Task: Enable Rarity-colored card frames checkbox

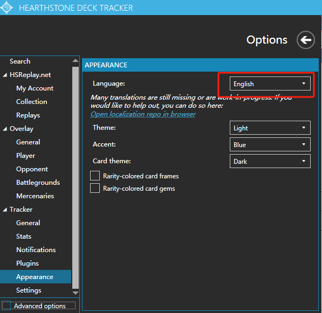Action: tap(95, 176)
